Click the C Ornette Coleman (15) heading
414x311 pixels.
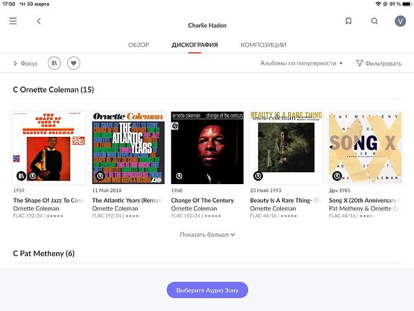[53, 90]
